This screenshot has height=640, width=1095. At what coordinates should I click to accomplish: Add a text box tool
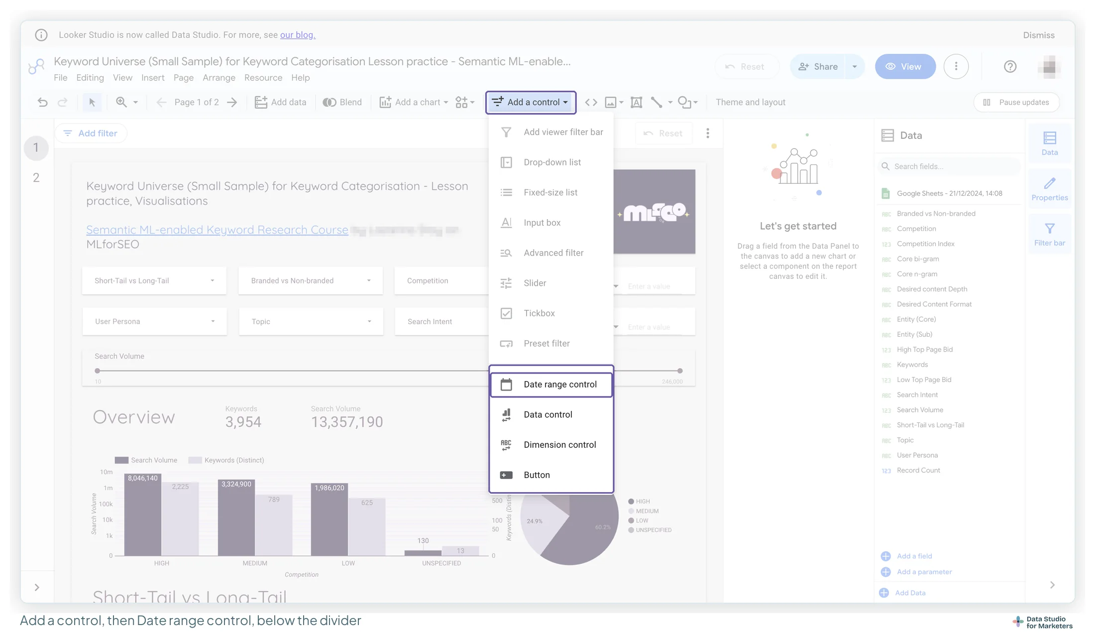(636, 102)
